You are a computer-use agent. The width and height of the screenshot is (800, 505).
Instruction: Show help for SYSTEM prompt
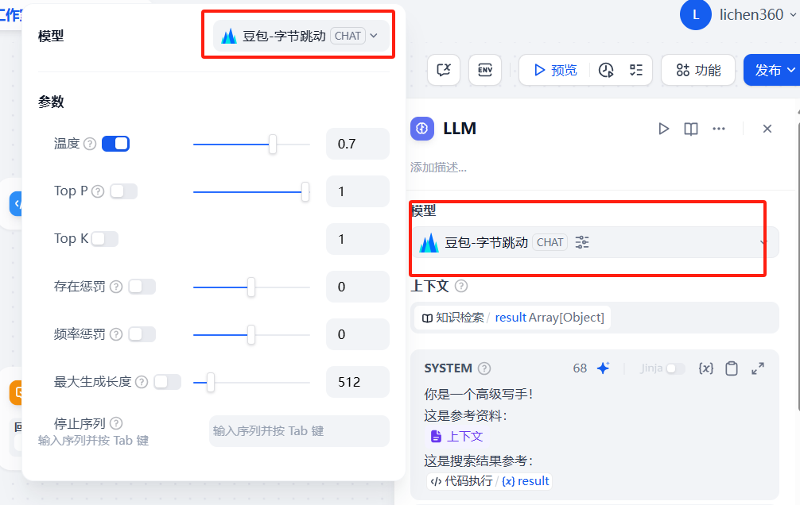point(484,368)
